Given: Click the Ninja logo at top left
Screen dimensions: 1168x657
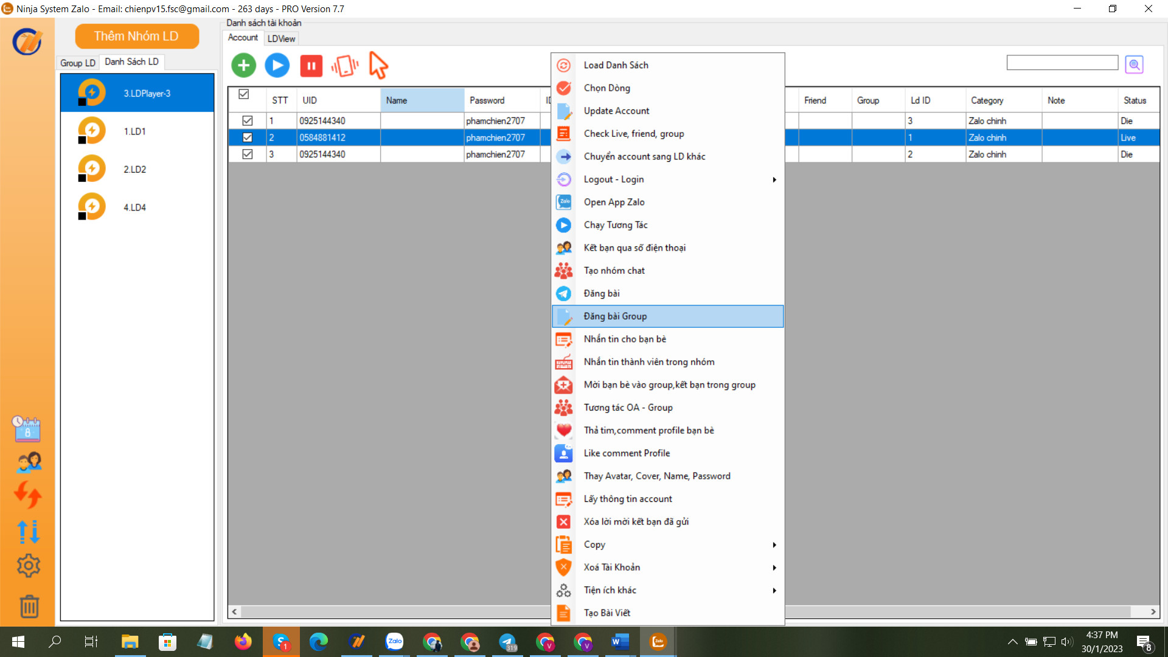Looking at the screenshot, I should [x=27, y=42].
